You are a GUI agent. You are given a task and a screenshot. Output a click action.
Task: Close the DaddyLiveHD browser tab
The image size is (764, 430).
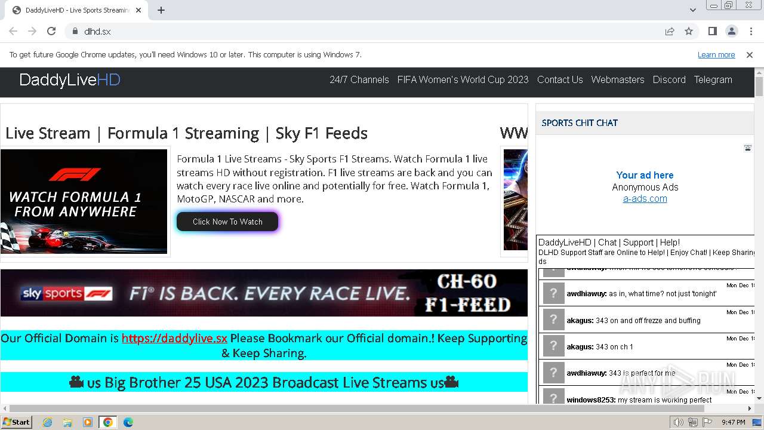point(139,10)
